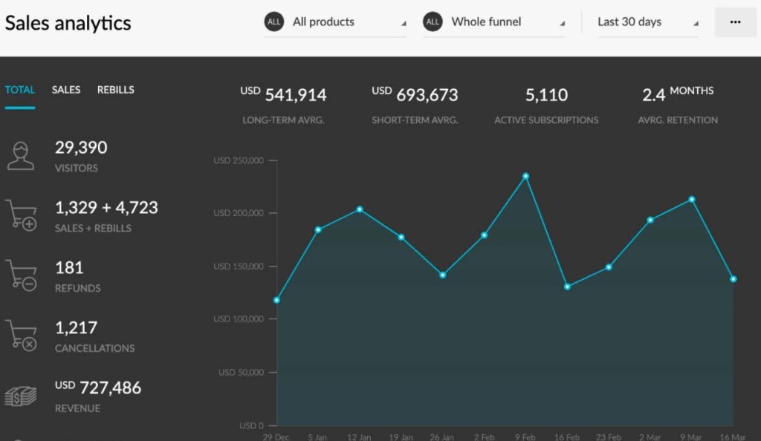
Task: Click the 16 Feb chart data point
Action: (x=567, y=287)
